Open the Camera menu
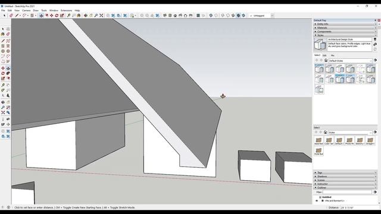The height and width of the screenshot is (214, 381). (26, 11)
